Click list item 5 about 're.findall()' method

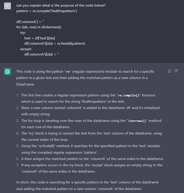point(90,149)
